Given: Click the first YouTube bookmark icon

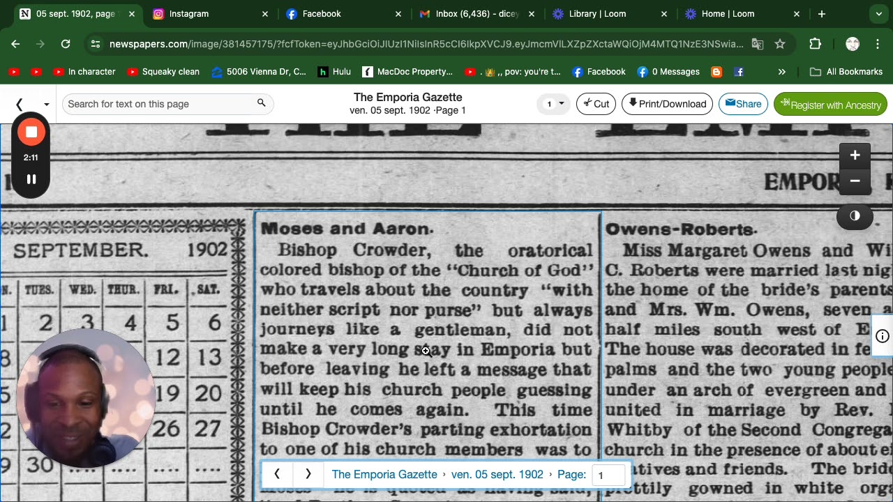Looking at the screenshot, I should [14, 72].
